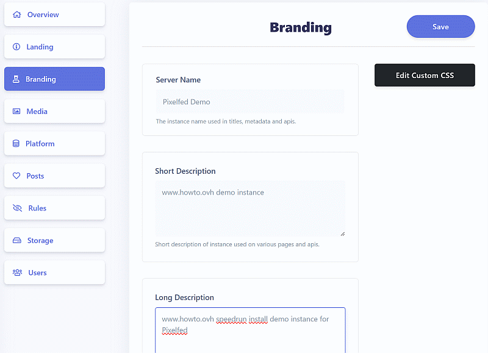Click the Storage drive icon

click(x=17, y=241)
